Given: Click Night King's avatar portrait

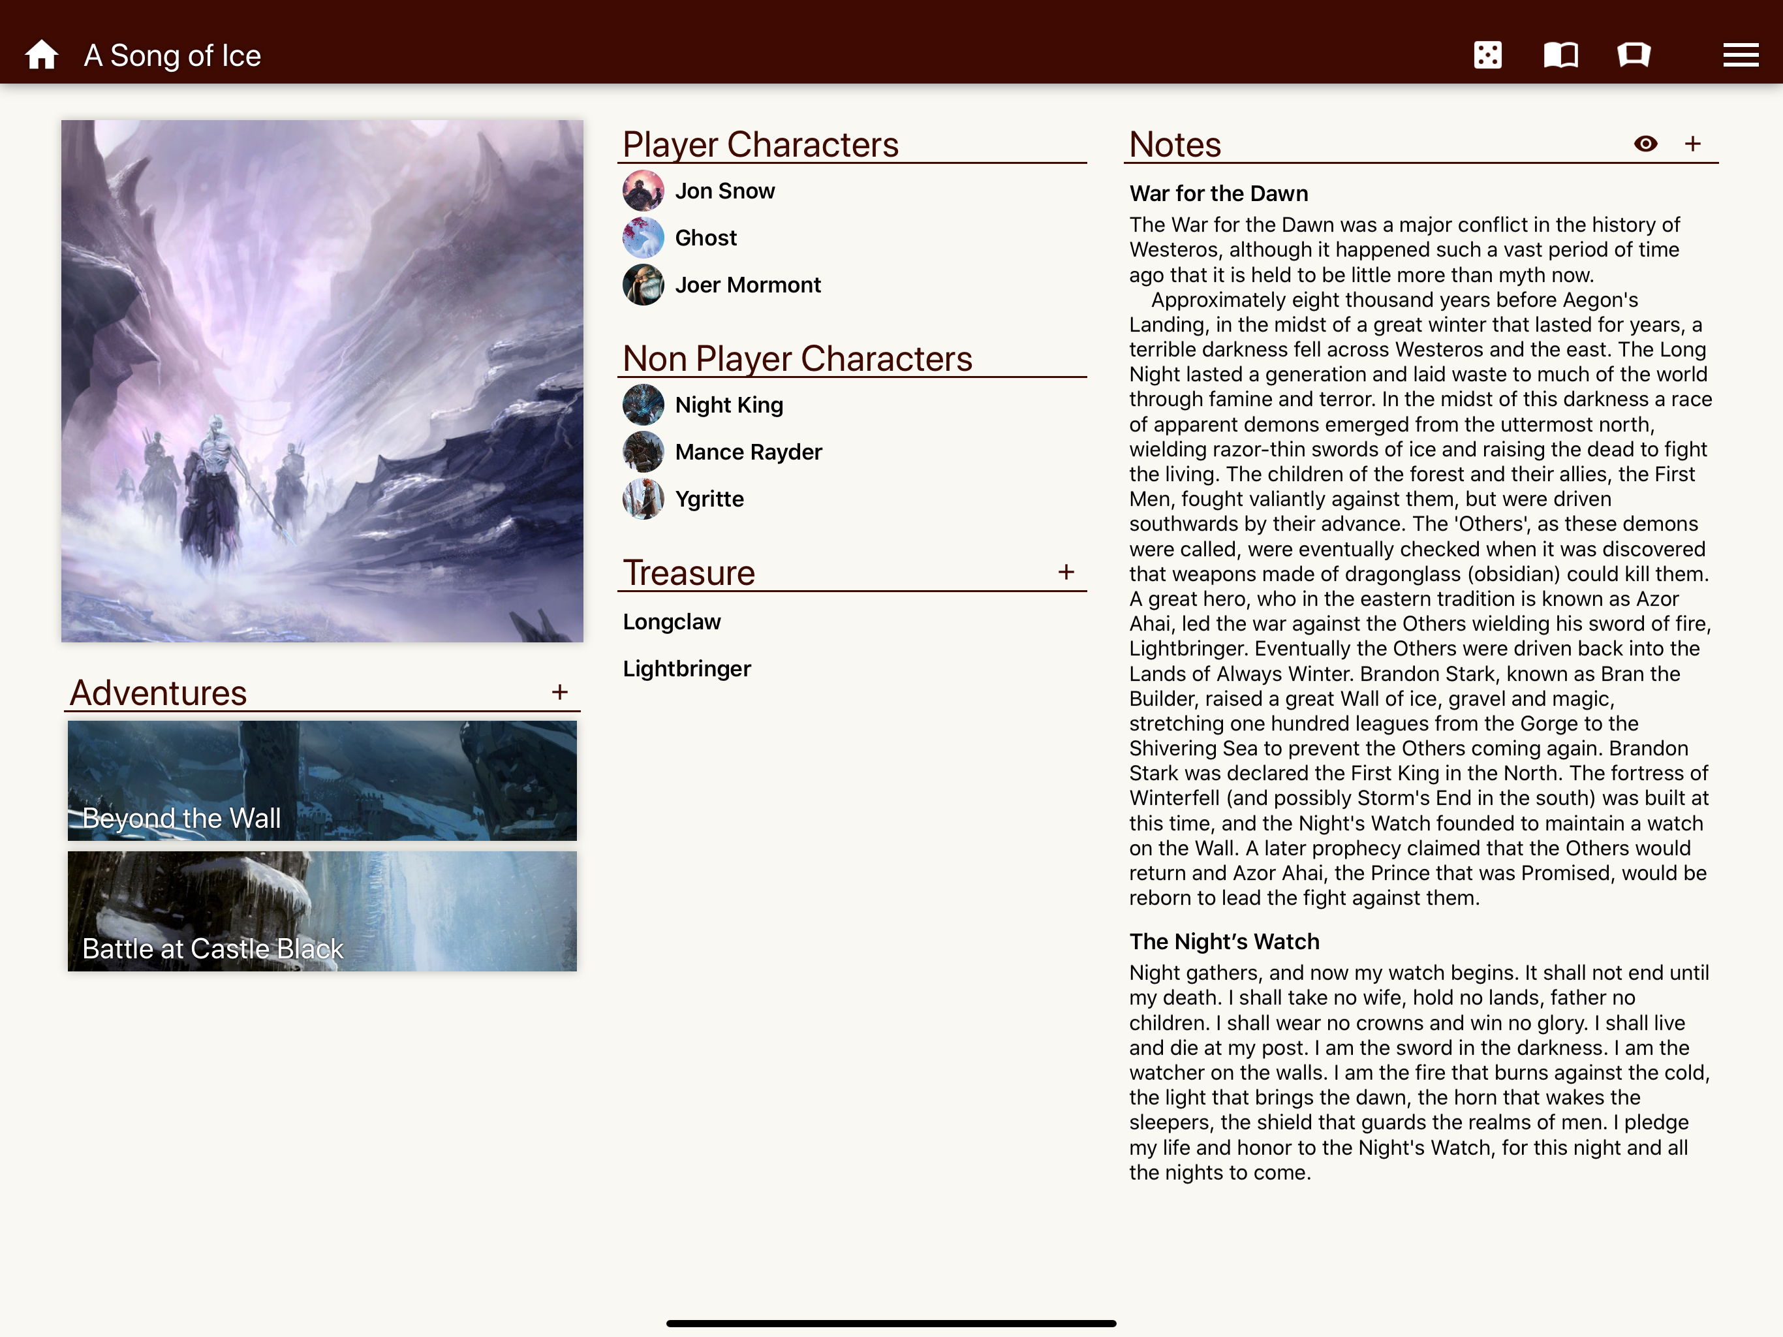Looking at the screenshot, I should [x=643, y=405].
